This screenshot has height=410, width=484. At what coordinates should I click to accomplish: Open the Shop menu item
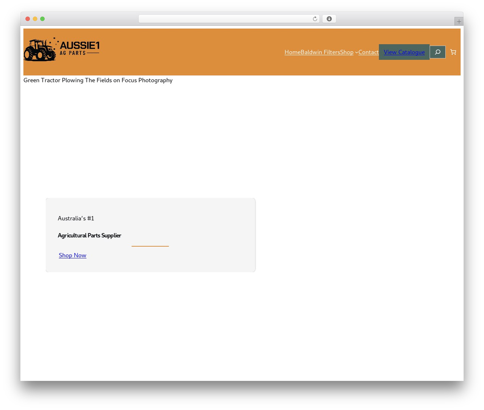tap(346, 52)
